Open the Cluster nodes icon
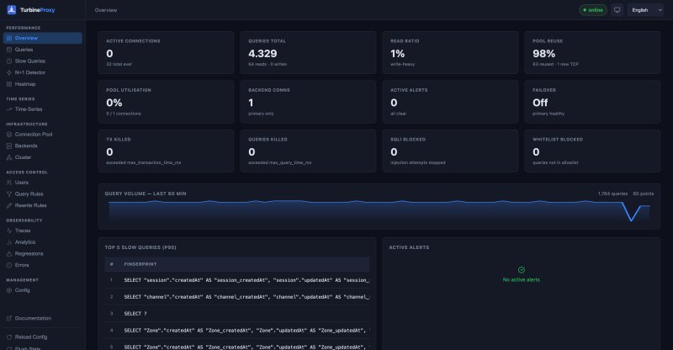673x350 pixels. (x=9, y=157)
